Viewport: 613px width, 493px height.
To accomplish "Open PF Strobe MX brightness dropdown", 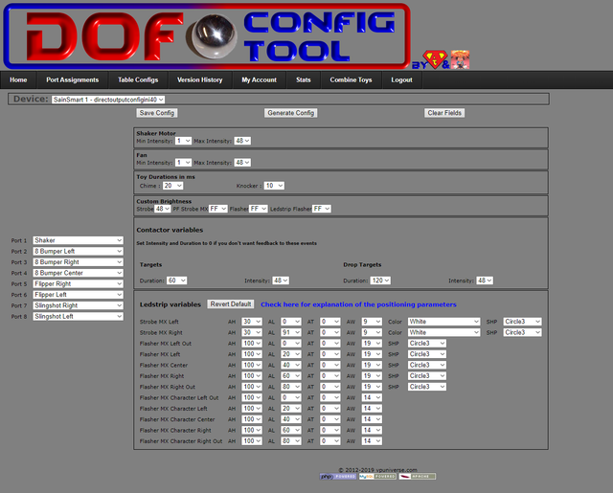I will [x=217, y=209].
